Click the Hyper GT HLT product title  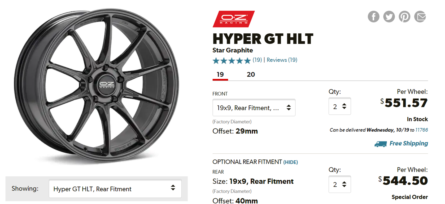[x=263, y=39]
